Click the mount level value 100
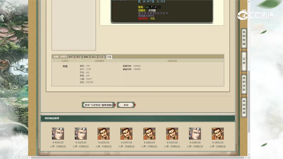Viewport: 283px width, 159px height. (88, 66)
